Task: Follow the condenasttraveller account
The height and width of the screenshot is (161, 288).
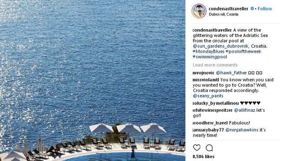Action: [x=265, y=9]
